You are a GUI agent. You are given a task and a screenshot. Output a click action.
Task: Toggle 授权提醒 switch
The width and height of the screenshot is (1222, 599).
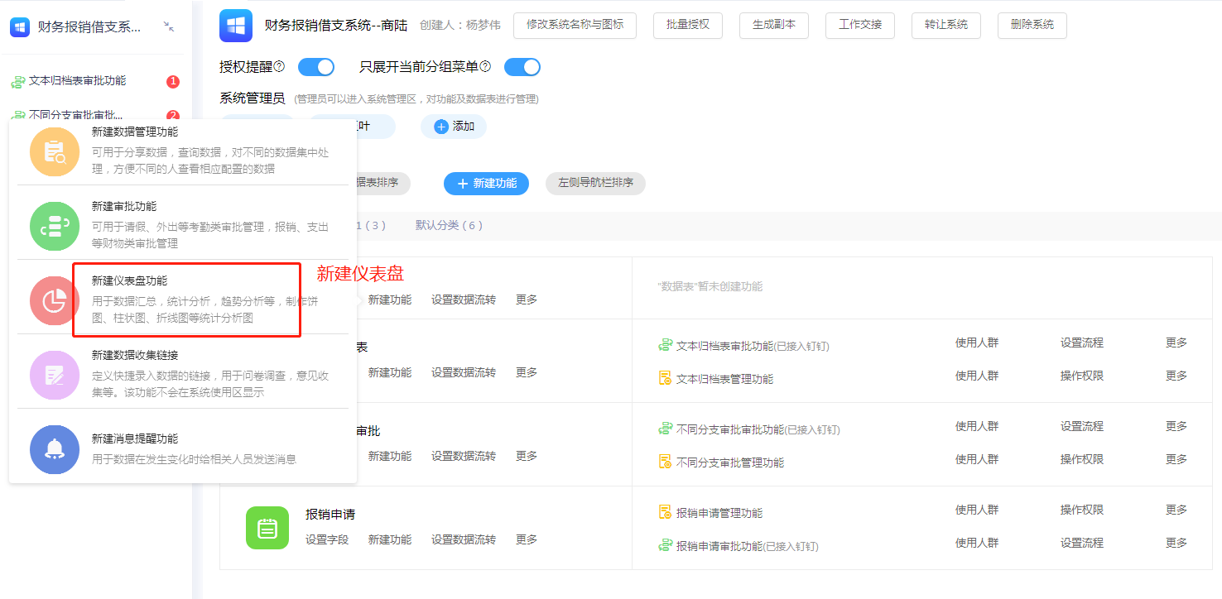click(316, 67)
